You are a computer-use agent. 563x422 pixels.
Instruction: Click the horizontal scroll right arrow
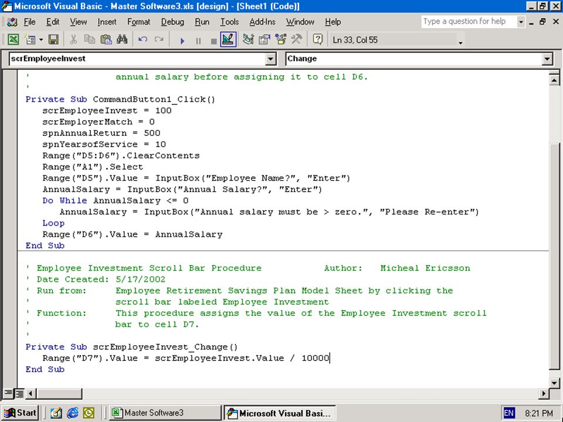pyautogui.click(x=544, y=394)
